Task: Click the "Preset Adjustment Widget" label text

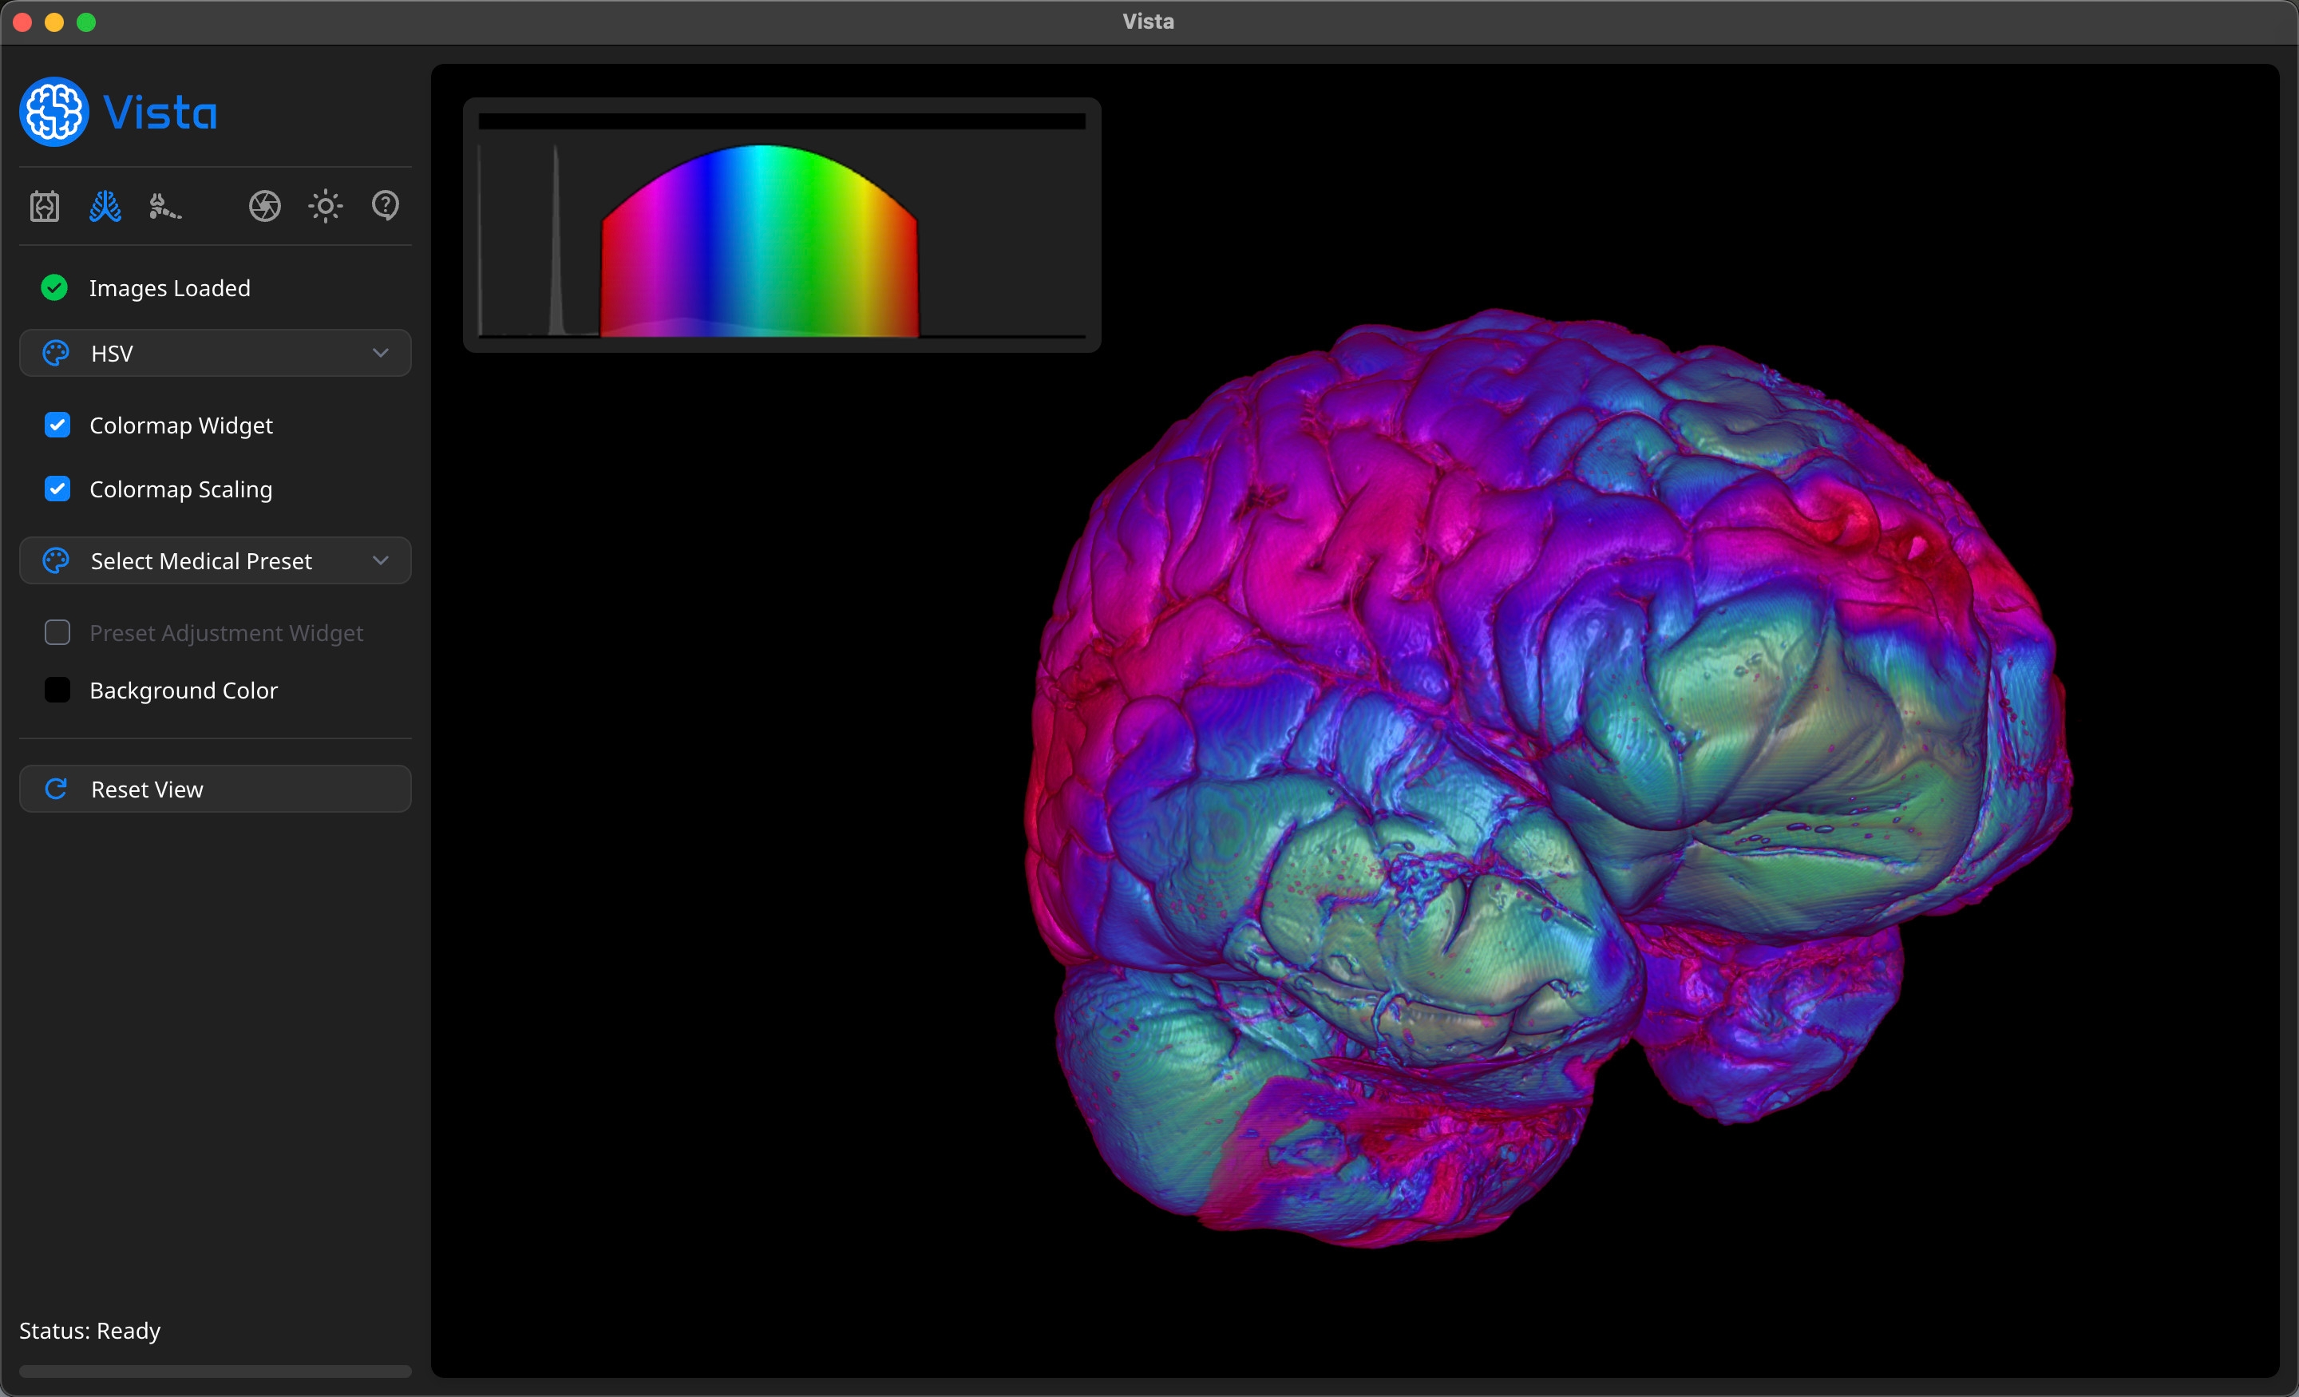Action: click(227, 633)
